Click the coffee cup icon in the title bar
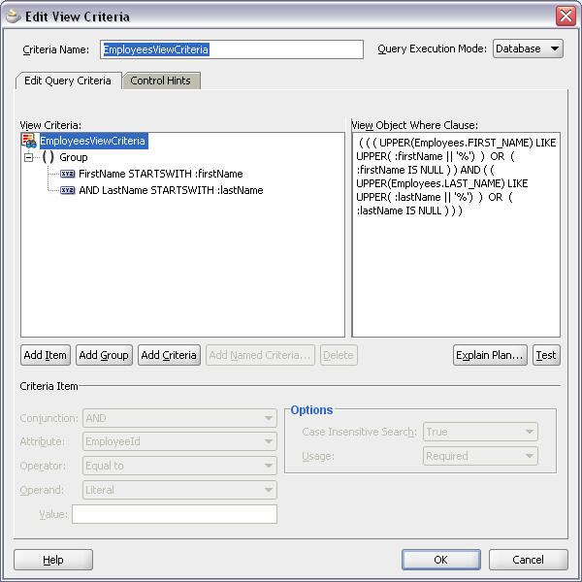 pos(14,16)
